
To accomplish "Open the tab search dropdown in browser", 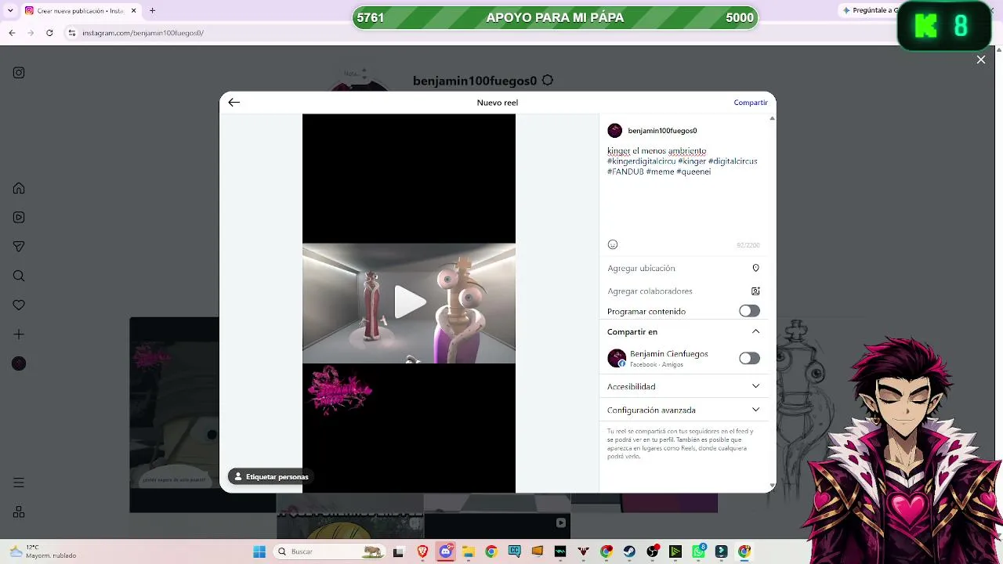I will point(10,11).
